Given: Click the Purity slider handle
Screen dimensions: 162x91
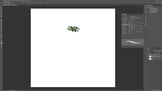Looking at the screenshot, I should [x=137, y=32].
